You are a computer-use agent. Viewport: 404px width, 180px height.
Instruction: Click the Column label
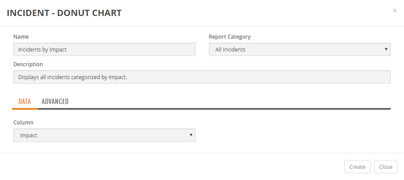(23, 122)
